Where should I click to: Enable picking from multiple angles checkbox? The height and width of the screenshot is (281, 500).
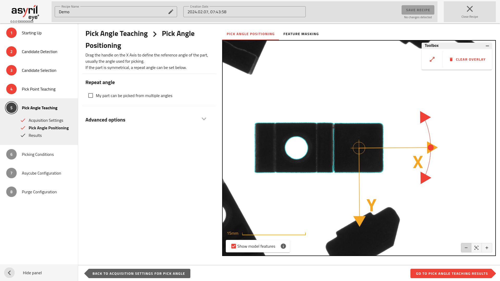(91, 95)
